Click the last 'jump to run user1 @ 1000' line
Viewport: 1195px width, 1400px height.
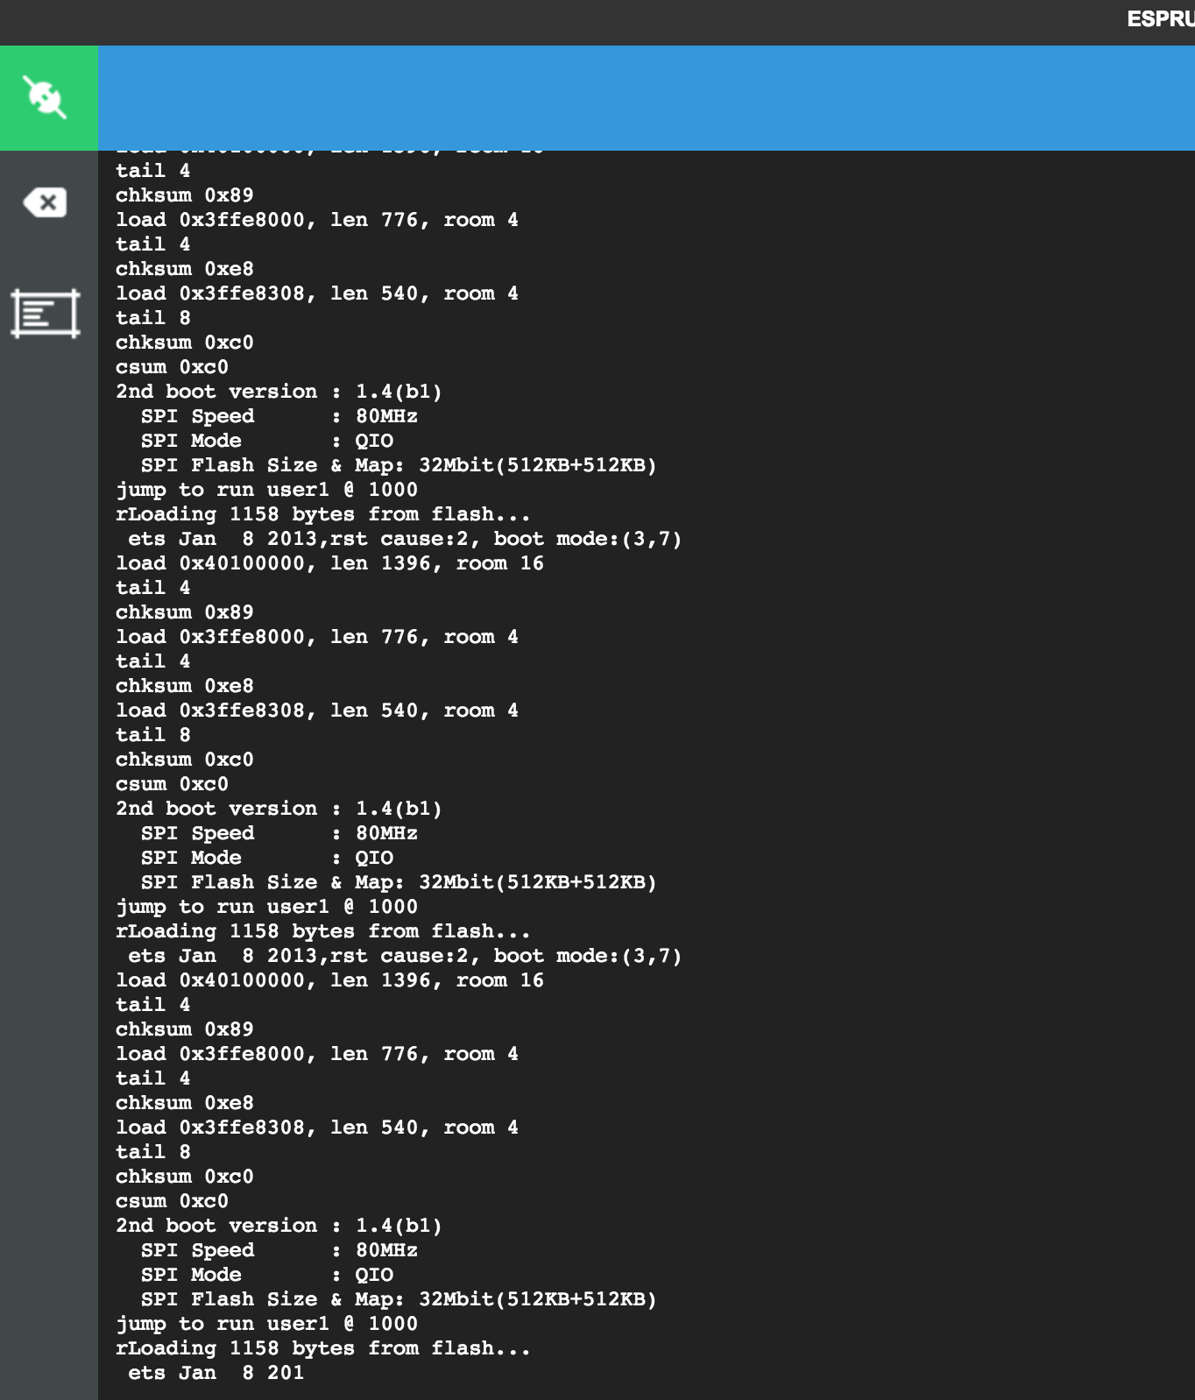pos(266,1324)
